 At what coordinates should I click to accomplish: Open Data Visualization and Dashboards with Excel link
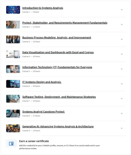(x=58, y=53)
